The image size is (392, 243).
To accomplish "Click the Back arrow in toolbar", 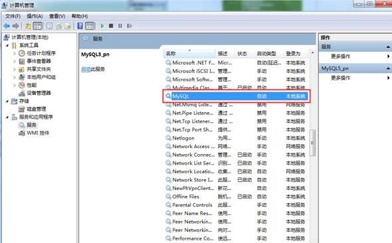I will pos(7,26).
